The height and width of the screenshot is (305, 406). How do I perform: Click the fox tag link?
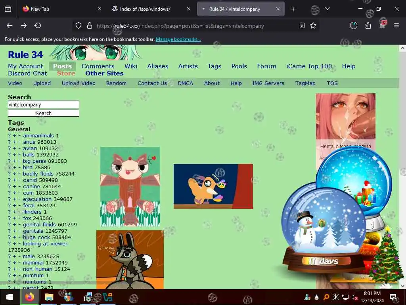click(x=27, y=218)
